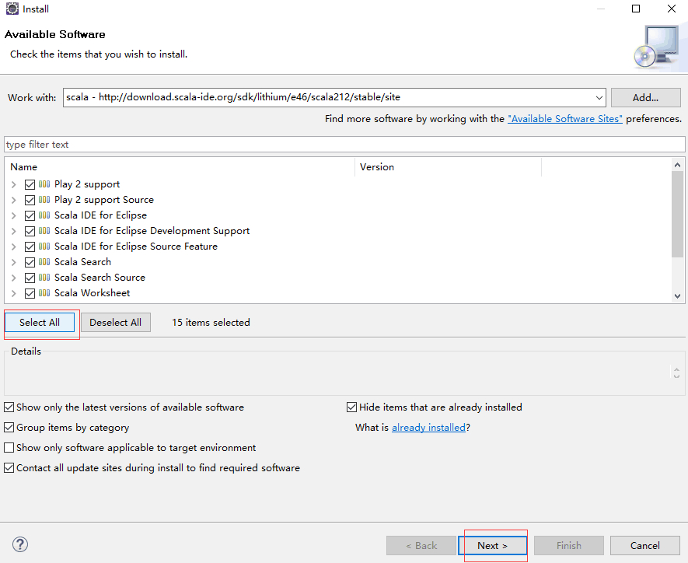Image resolution: width=688 pixels, height=563 pixels.
Task: Open the help question mark icon
Action: [20, 544]
